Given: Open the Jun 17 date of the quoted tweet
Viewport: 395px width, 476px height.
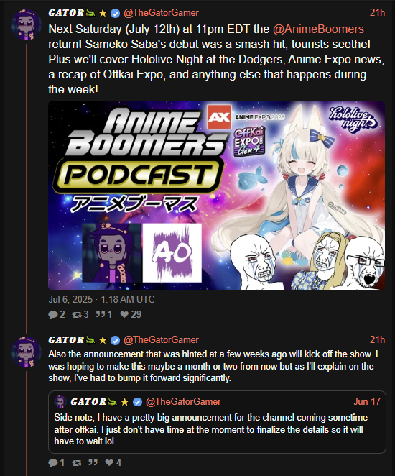Looking at the screenshot, I should click(x=367, y=402).
